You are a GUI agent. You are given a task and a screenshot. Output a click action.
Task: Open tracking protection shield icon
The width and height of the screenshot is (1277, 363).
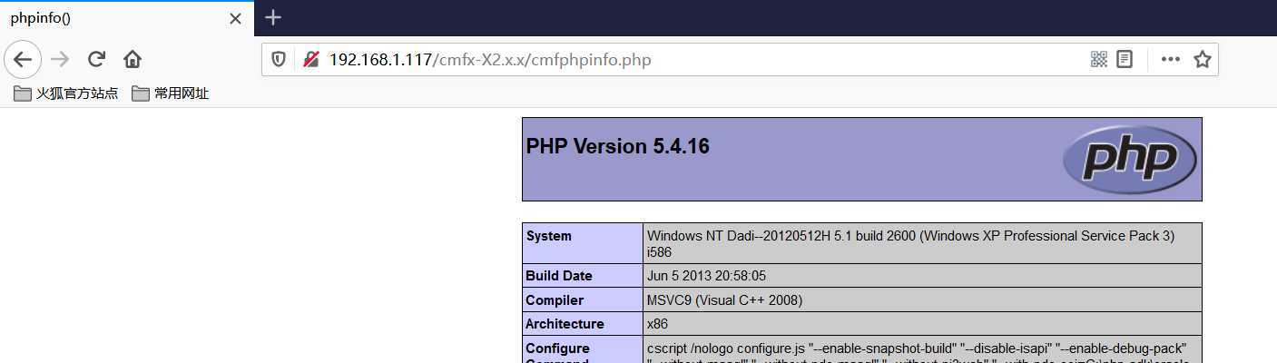(279, 60)
